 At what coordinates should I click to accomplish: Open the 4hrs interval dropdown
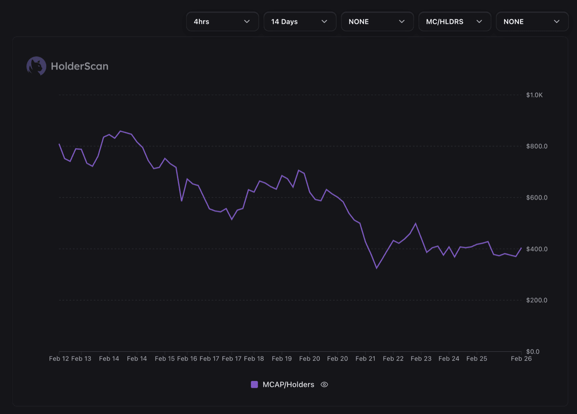pos(222,21)
